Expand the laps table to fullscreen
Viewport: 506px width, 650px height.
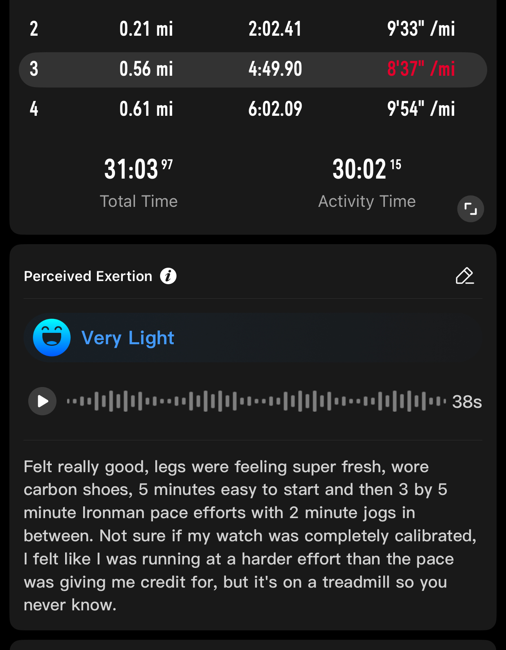point(470,209)
